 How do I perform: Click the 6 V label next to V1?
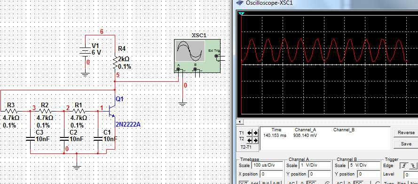tap(96, 52)
